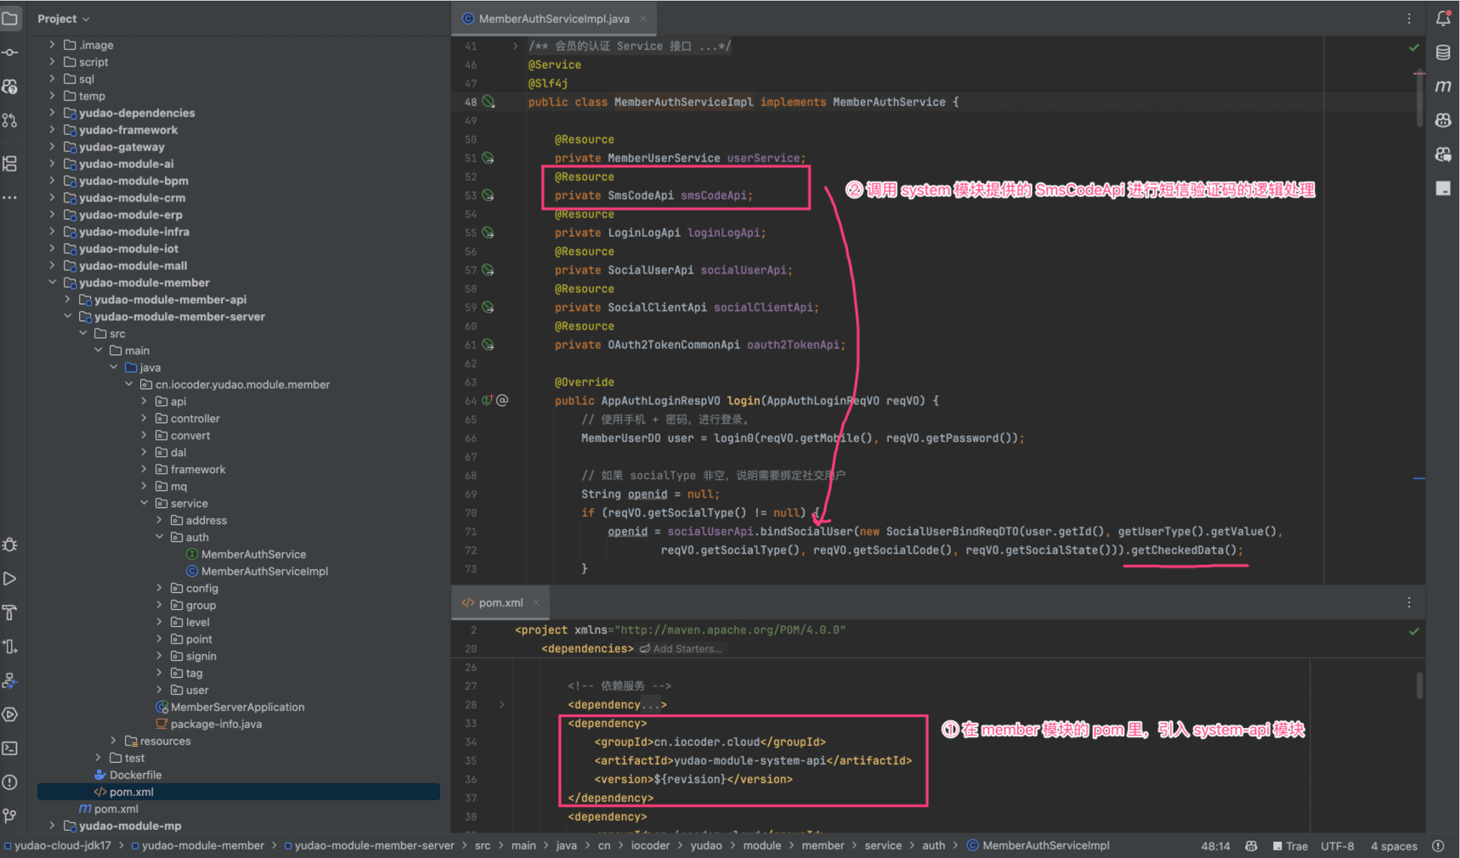Open the Commit tool window icon

coord(10,53)
